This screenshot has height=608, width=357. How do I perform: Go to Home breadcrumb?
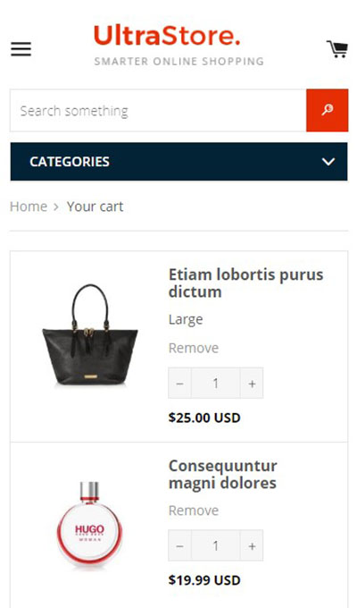click(x=29, y=207)
